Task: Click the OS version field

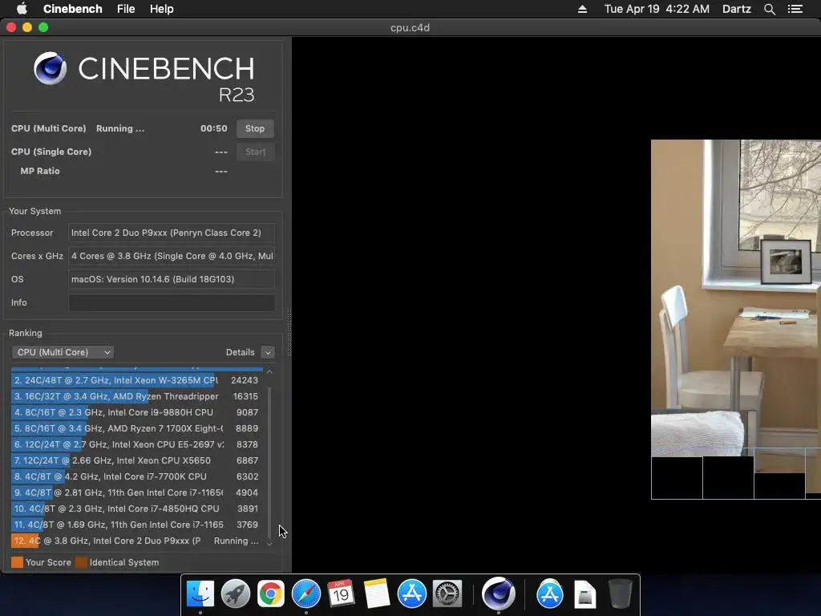Action: (x=172, y=279)
